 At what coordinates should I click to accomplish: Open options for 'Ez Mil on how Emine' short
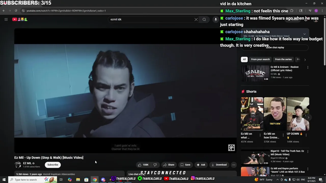point(283,135)
